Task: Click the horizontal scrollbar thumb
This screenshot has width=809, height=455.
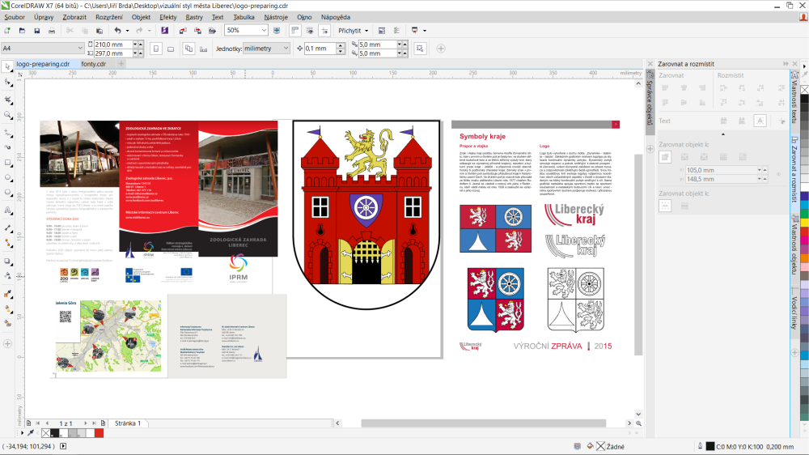Action: (x=484, y=423)
